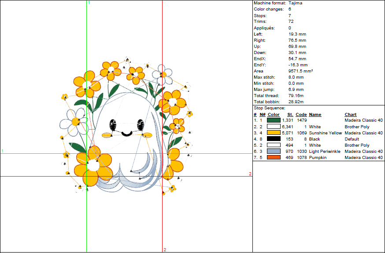Click the green guide marker 1 at top

click(x=89, y=3)
